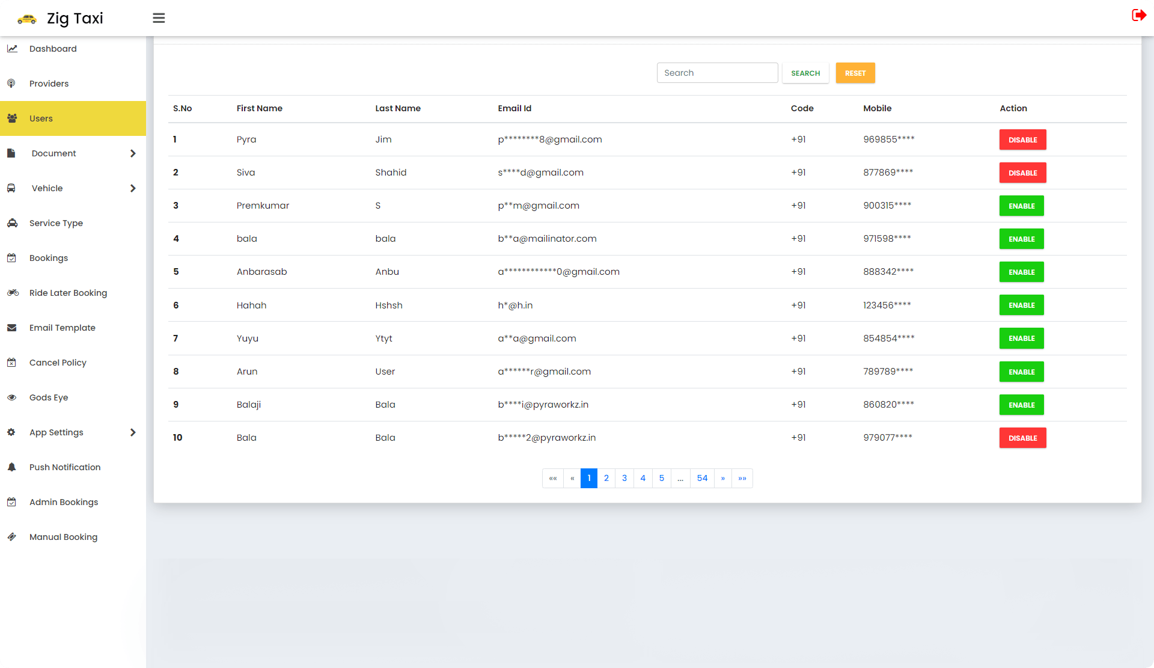
Task: Click the Dashboard chart icon
Action: (12, 49)
